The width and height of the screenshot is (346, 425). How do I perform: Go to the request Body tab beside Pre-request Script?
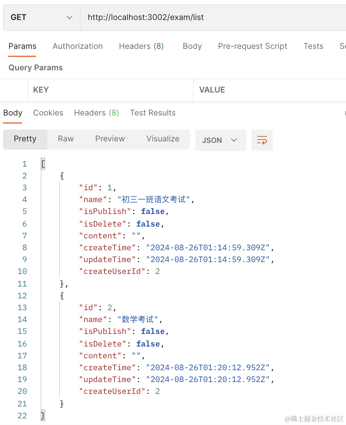coord(192,46)
